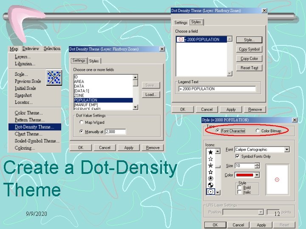
Task: Choose the Manually at radio option
Action: pyautogui.click(x=81, y=131)
